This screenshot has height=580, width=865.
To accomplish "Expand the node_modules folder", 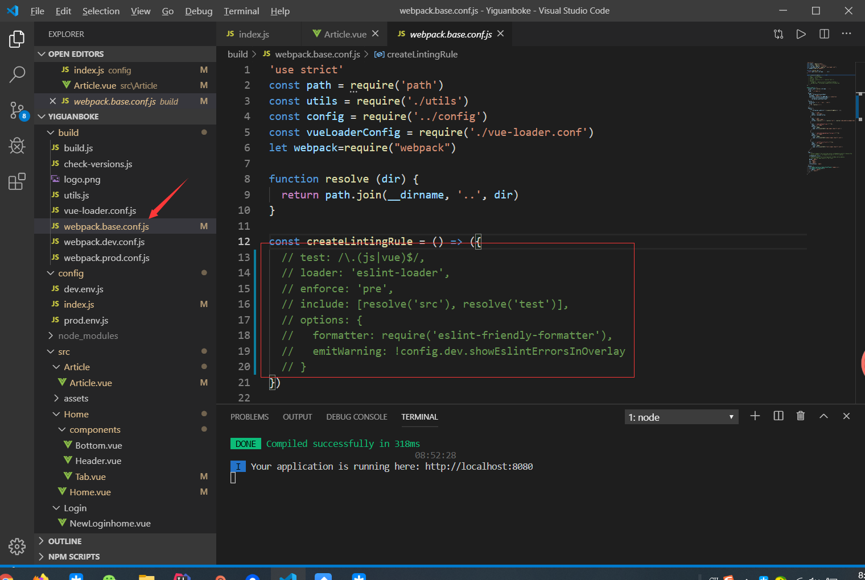I will tap(125, 336).
